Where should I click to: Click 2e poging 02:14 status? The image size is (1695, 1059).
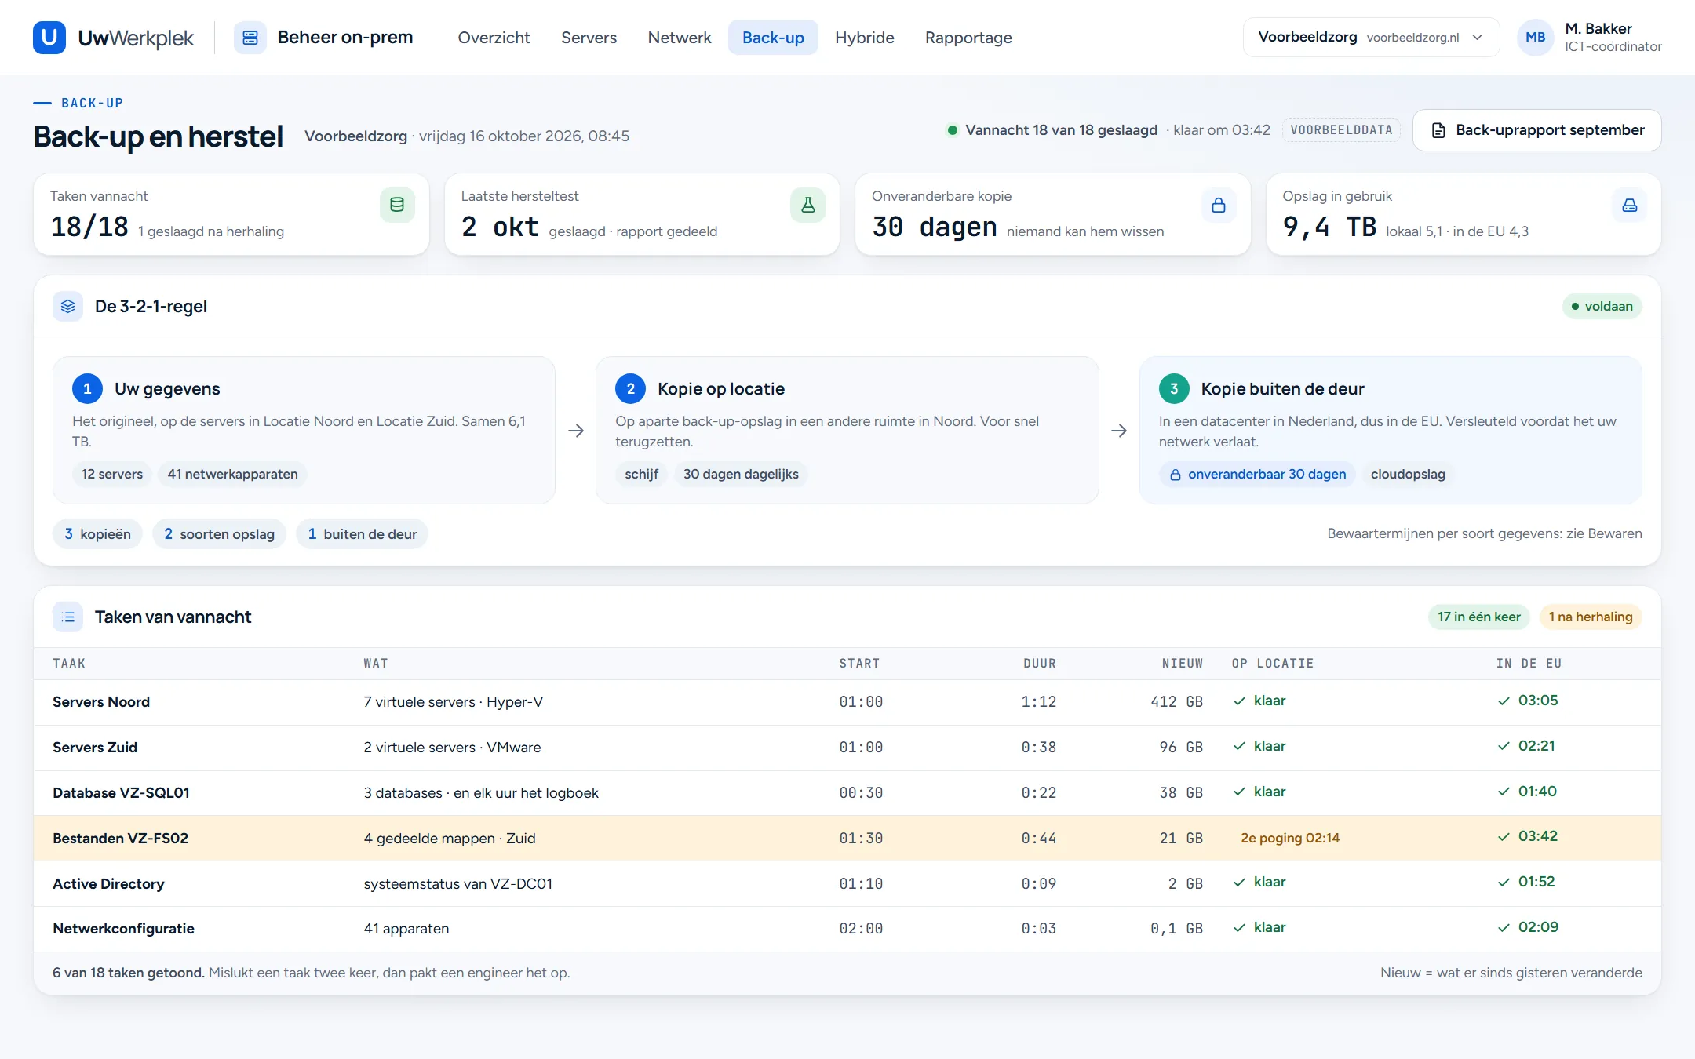(1290, 838)
